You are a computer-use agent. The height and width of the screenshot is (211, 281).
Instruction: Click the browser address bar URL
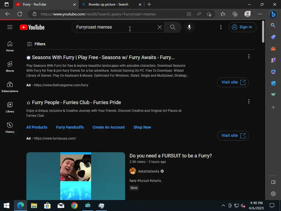coord(98,14)
